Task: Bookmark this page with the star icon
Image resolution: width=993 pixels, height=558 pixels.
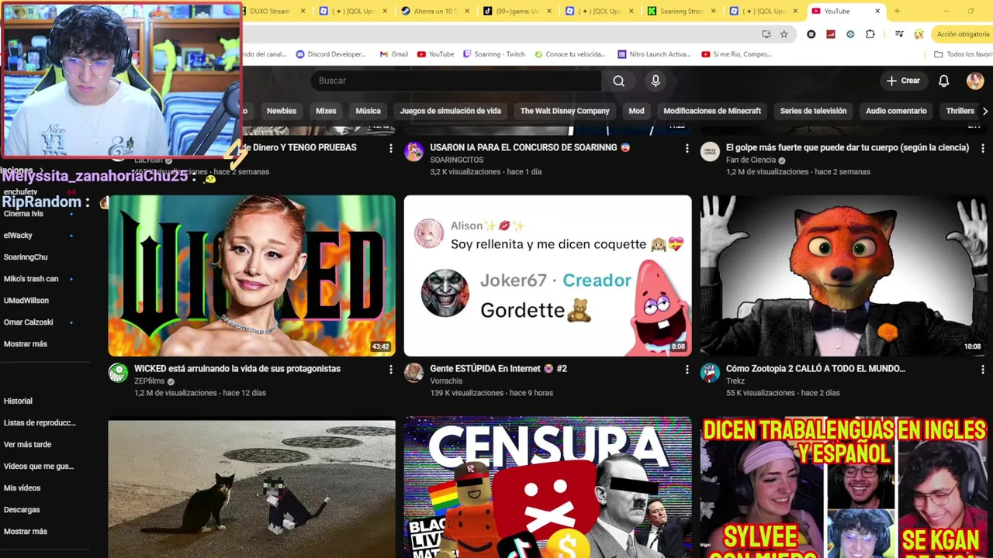Action: coord(784,34)
